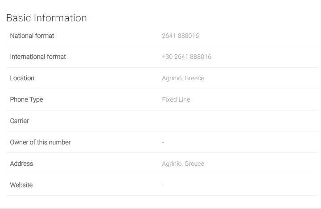Select the +30 2641 888016 international number
Viewport: 321px width, 209px height.
(x=186, y=57)
